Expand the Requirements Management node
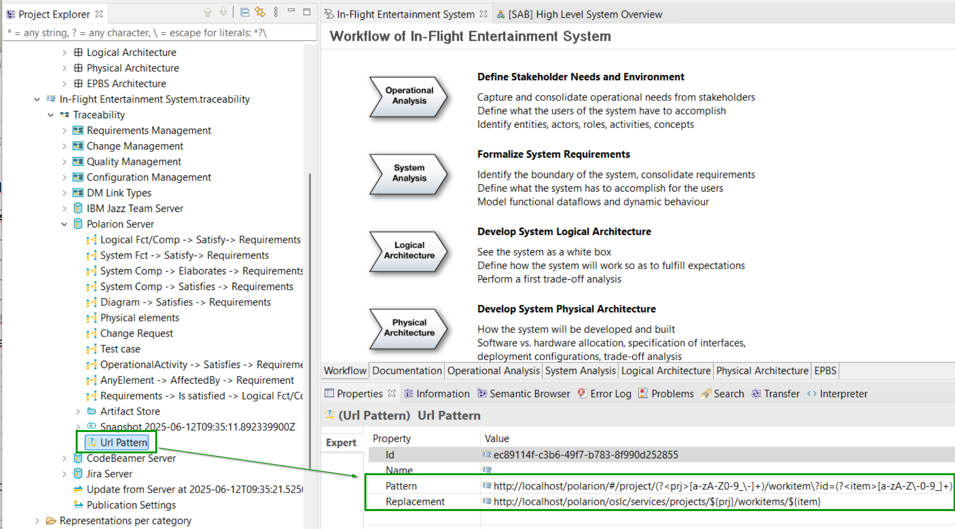 [64, 130]
